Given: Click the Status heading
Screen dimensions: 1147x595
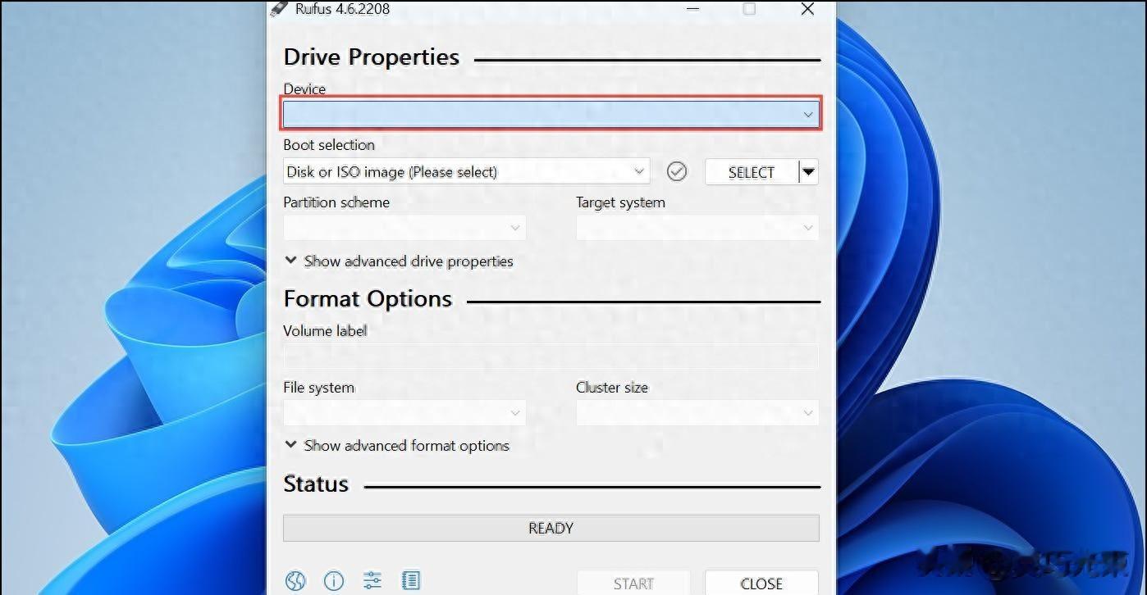Looking at the screenshot, I should pyautogui.click(x=316, y=484).
